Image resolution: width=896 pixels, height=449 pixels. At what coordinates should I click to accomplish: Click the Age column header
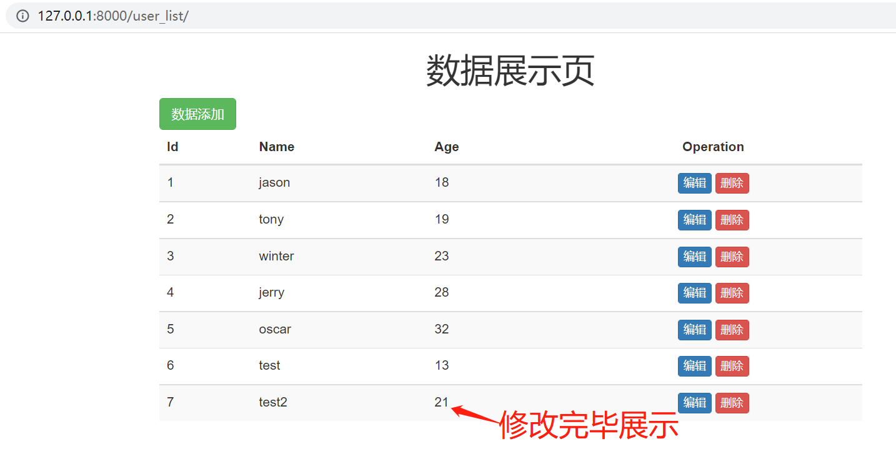tap(446, 147)
